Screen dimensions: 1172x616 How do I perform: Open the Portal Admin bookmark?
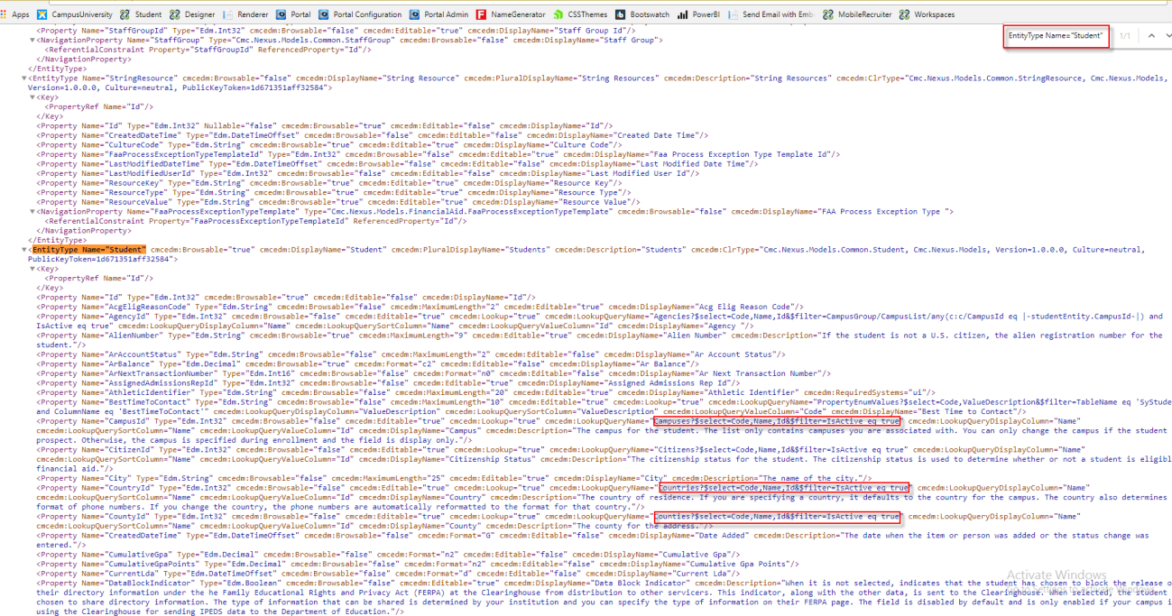pos(439,14)
